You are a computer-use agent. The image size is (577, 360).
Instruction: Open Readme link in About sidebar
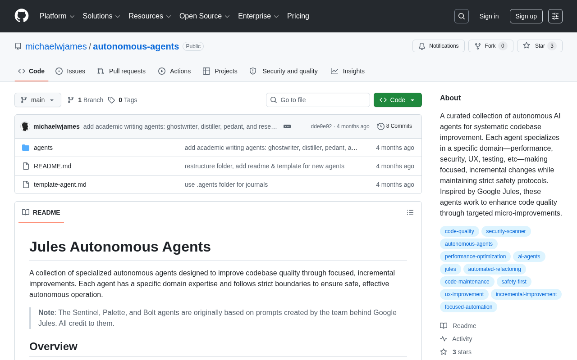(x=458, y=326)
